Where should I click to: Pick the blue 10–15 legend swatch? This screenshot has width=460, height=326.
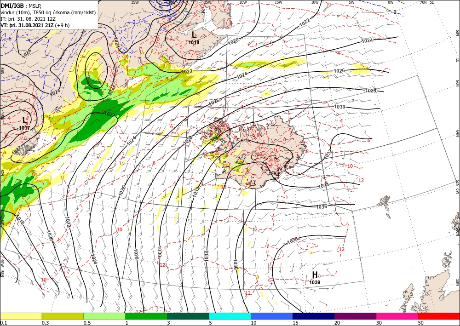click(272, 316)
